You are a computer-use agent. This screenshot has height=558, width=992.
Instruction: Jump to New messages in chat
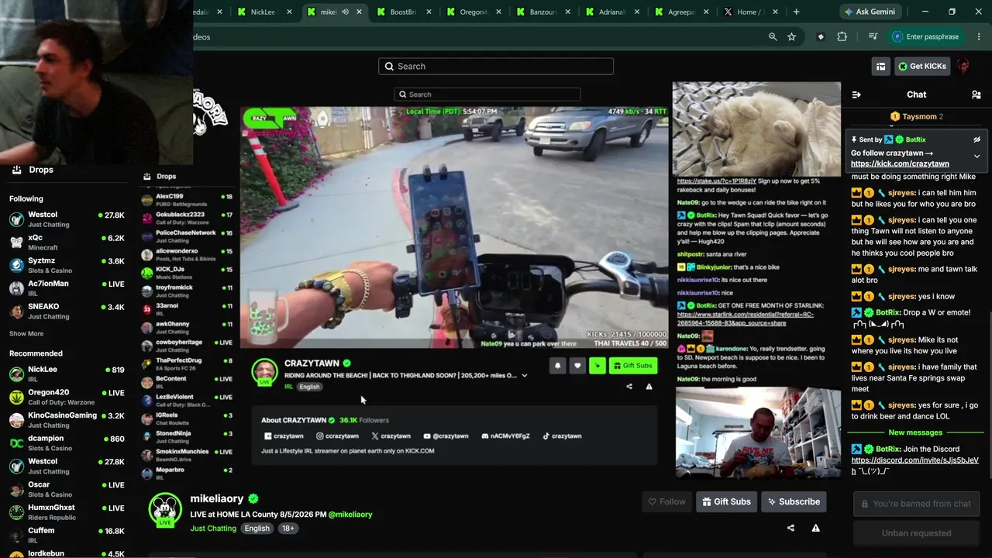[x=915, y=432]
